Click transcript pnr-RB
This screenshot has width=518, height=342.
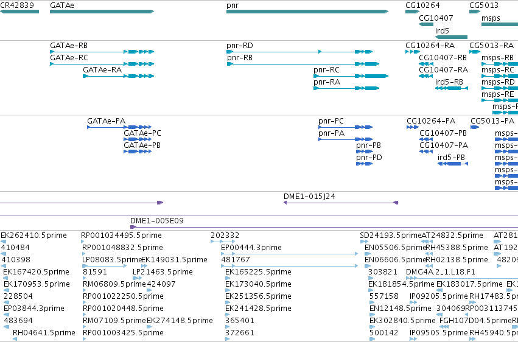(303, 64)
